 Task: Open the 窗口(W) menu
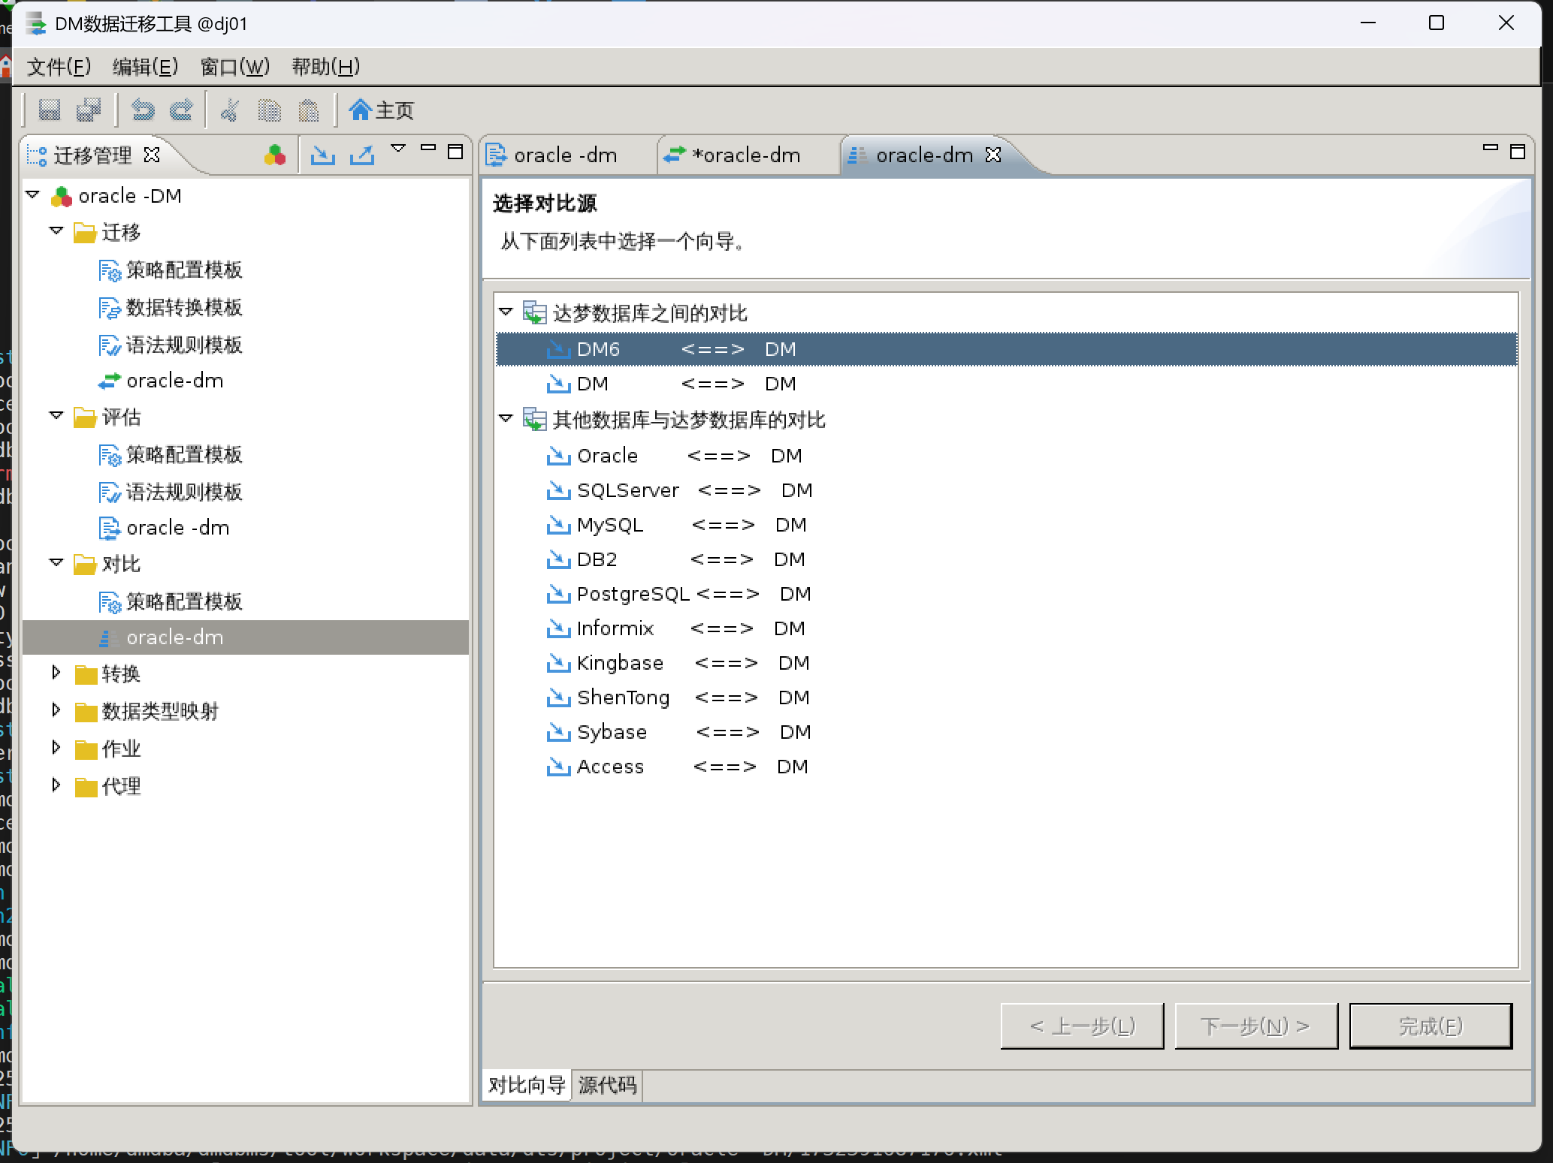[234, 67]
